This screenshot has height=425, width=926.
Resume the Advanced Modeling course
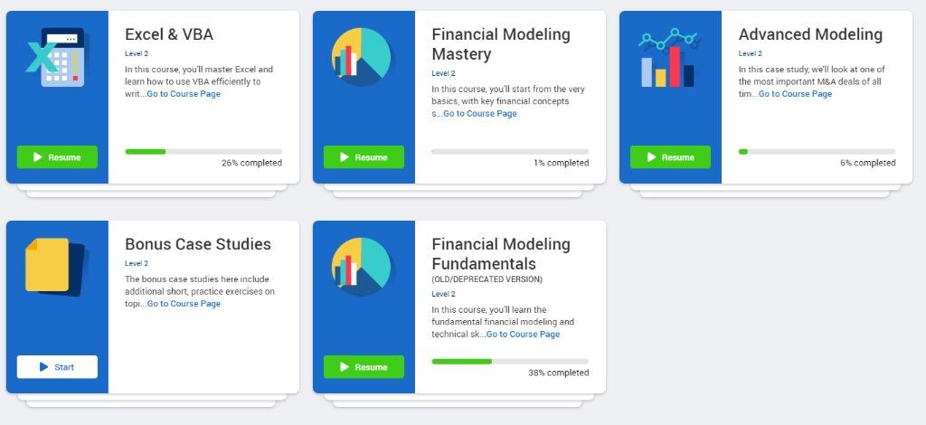point(670,157)
